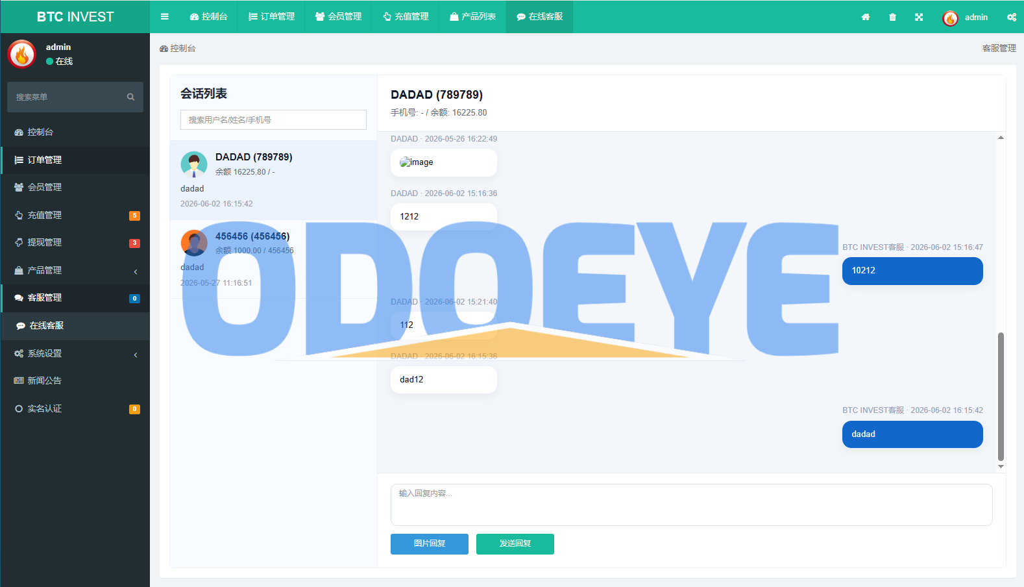Click the chat scrollbar thumb

[x=1001, y=397]
